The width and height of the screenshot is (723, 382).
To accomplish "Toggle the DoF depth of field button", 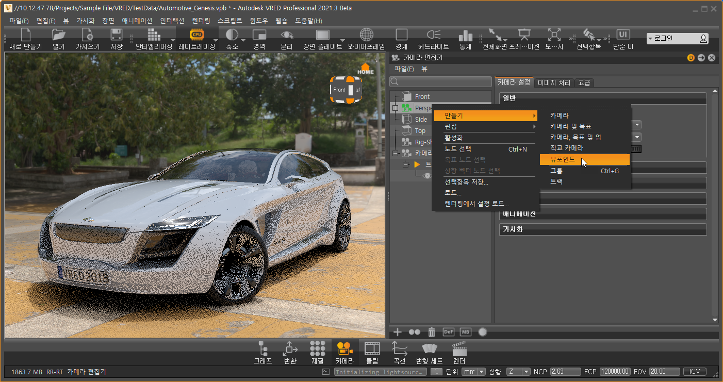I will [449, 332].
